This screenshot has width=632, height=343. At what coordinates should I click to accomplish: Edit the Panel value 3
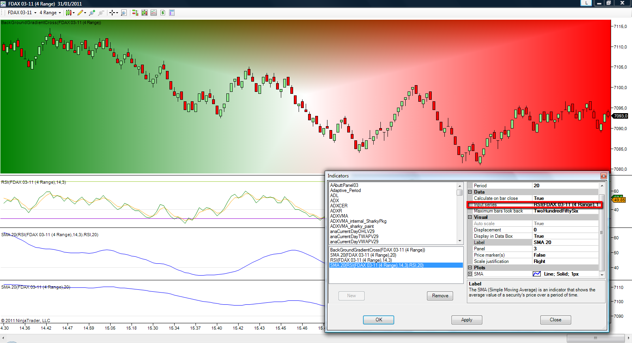click(x=565, y=249)
